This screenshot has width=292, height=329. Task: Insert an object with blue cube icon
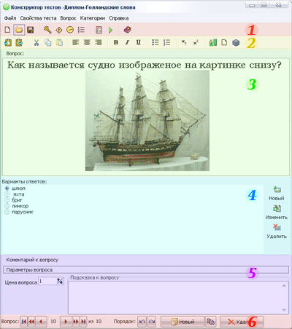[236, 43]
